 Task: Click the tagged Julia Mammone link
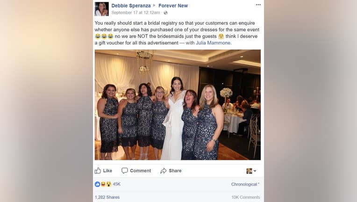(213, 43)
